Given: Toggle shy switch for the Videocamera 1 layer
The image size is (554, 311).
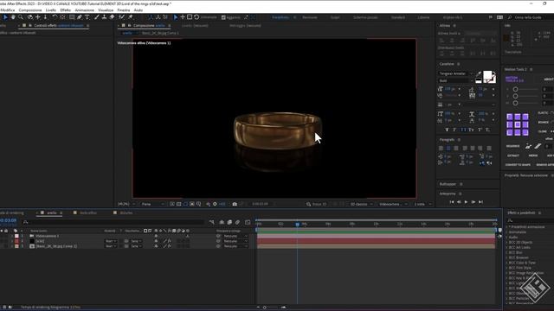Looking at the screenshot, I should pos(156,236).
